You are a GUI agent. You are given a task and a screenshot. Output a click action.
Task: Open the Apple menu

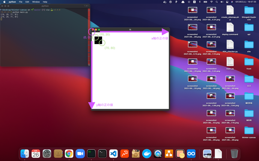pyautogui.click(x=5, y=2)
